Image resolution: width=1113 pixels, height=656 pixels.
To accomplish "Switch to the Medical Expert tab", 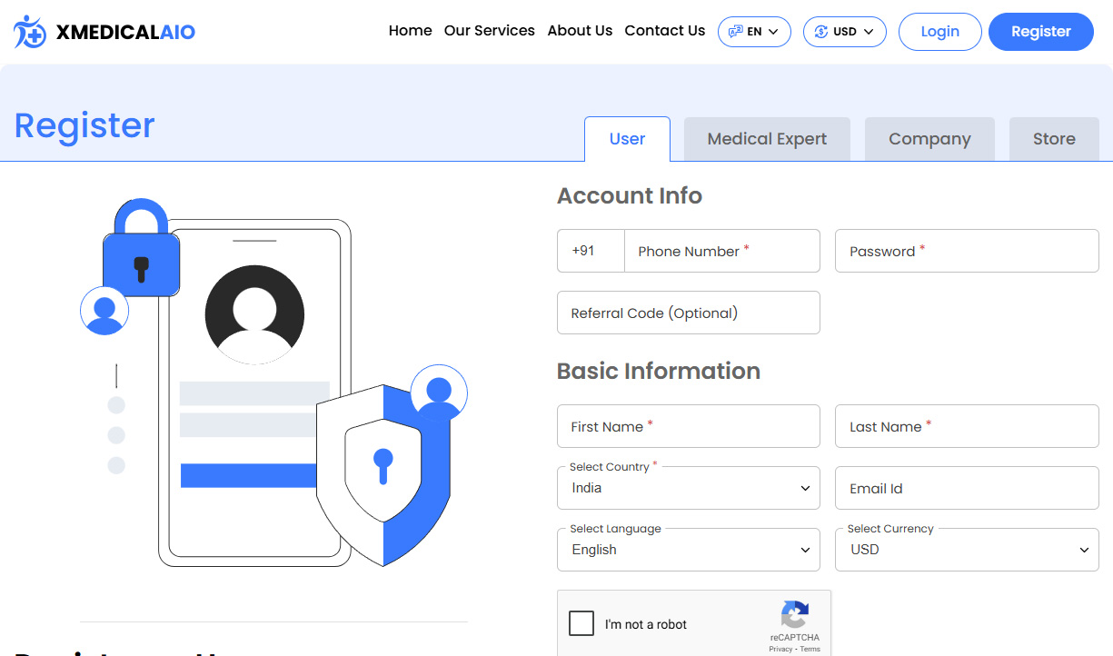I will (767, 139).
